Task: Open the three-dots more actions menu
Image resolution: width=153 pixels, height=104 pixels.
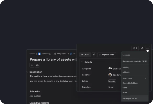Action: click(147, 48)
